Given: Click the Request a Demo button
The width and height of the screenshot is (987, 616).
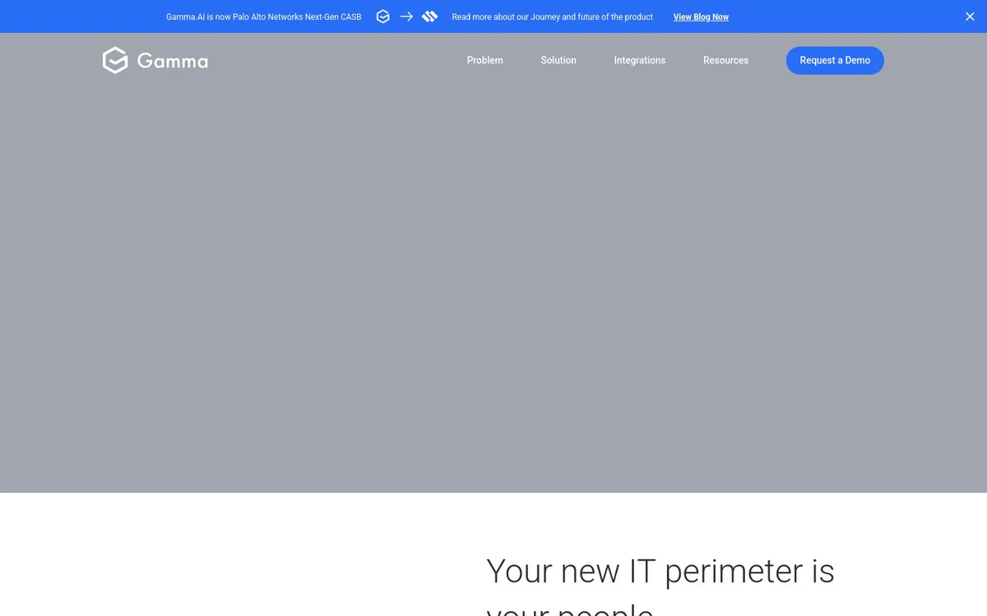Looking at the screenshot, I should [835, 60].
